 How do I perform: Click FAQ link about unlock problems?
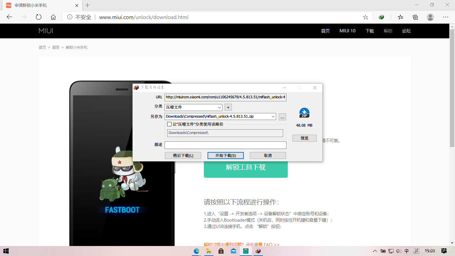click(x=241, y=244)
